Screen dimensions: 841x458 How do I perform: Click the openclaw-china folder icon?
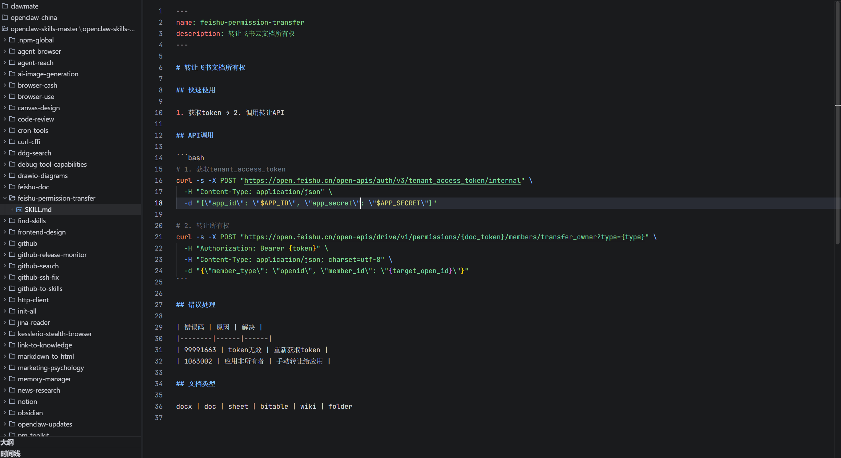(5, 17)
